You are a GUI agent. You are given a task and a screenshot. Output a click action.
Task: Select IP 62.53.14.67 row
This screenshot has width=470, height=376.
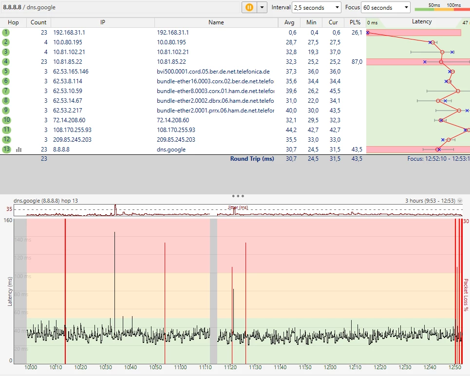tap(67, 101)
